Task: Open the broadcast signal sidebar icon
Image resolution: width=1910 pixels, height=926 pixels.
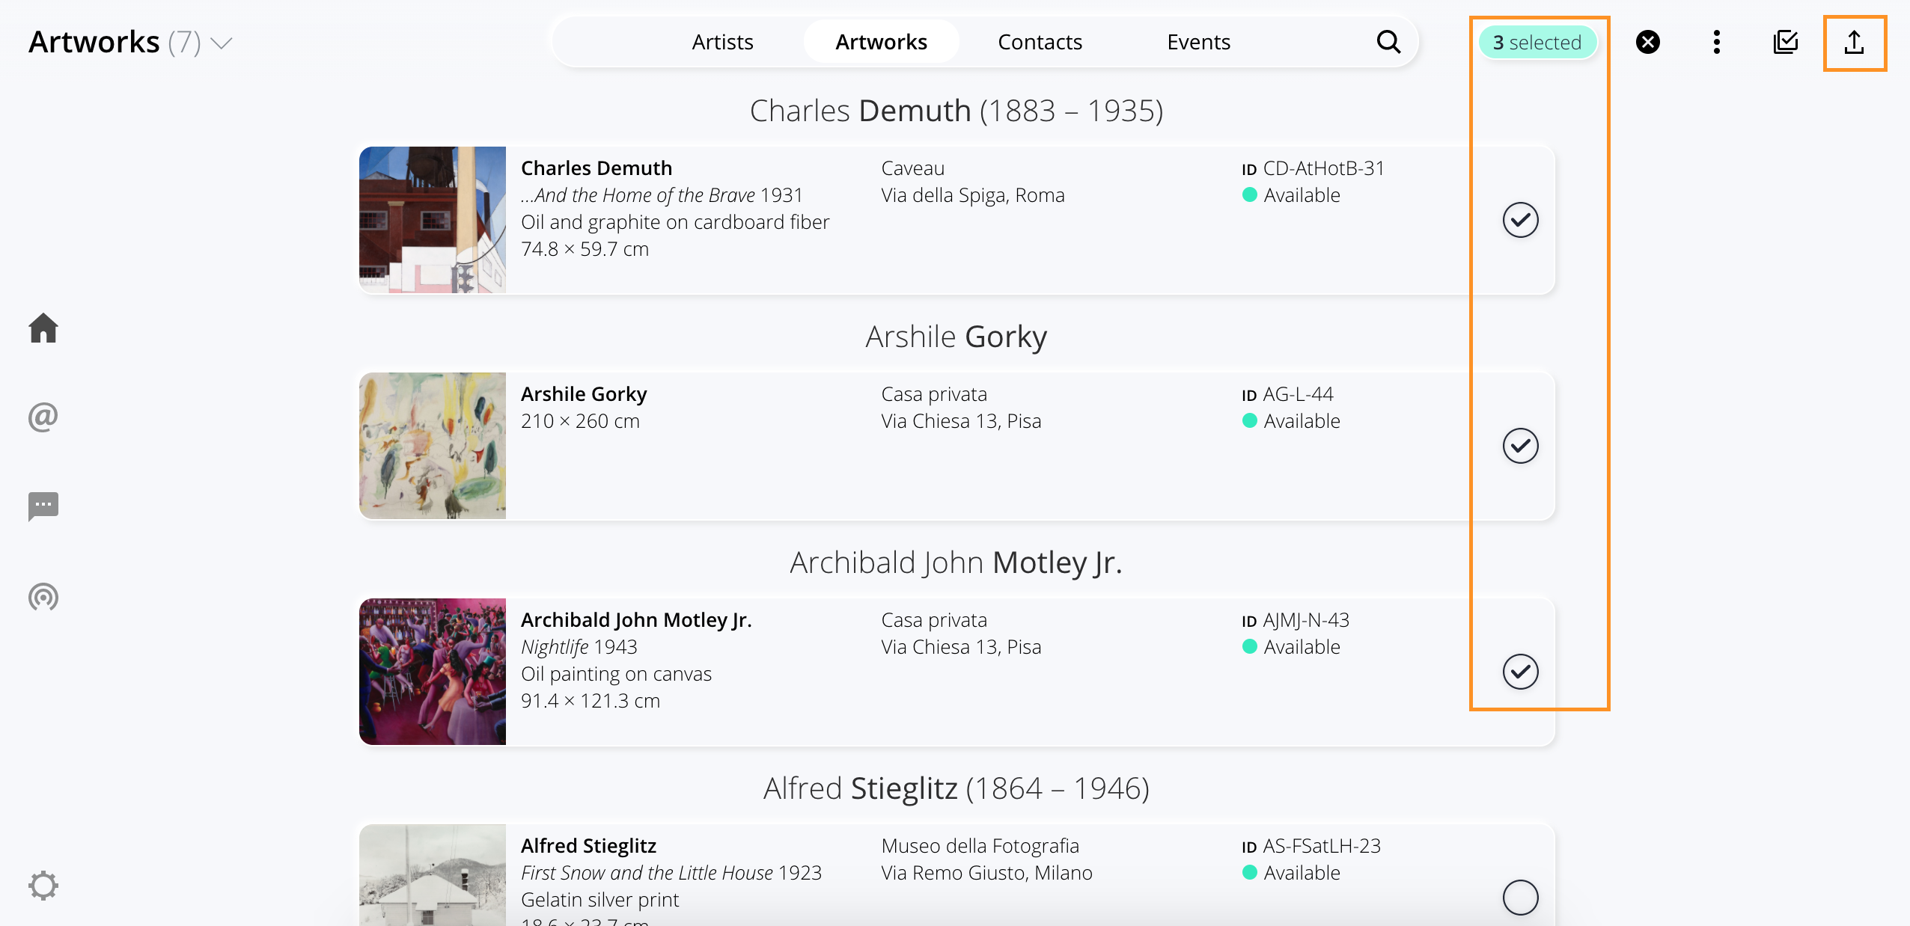Action: click(x=43, y=596)
